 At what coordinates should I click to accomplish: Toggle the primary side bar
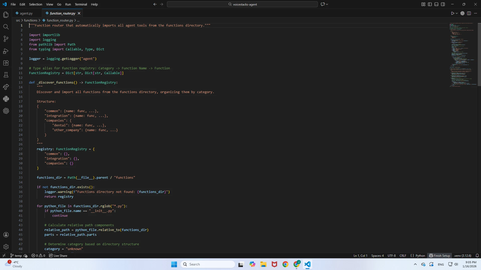pos(430,4)
